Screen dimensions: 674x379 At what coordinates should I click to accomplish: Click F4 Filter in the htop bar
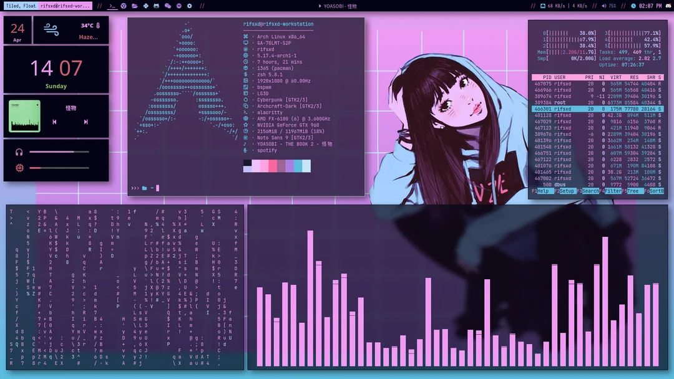pyautogui.click(x=614, y=191)
